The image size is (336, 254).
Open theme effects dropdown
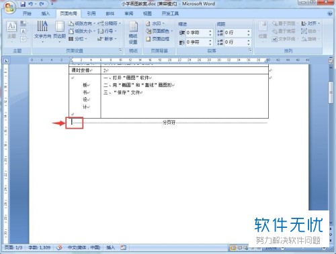24,40
